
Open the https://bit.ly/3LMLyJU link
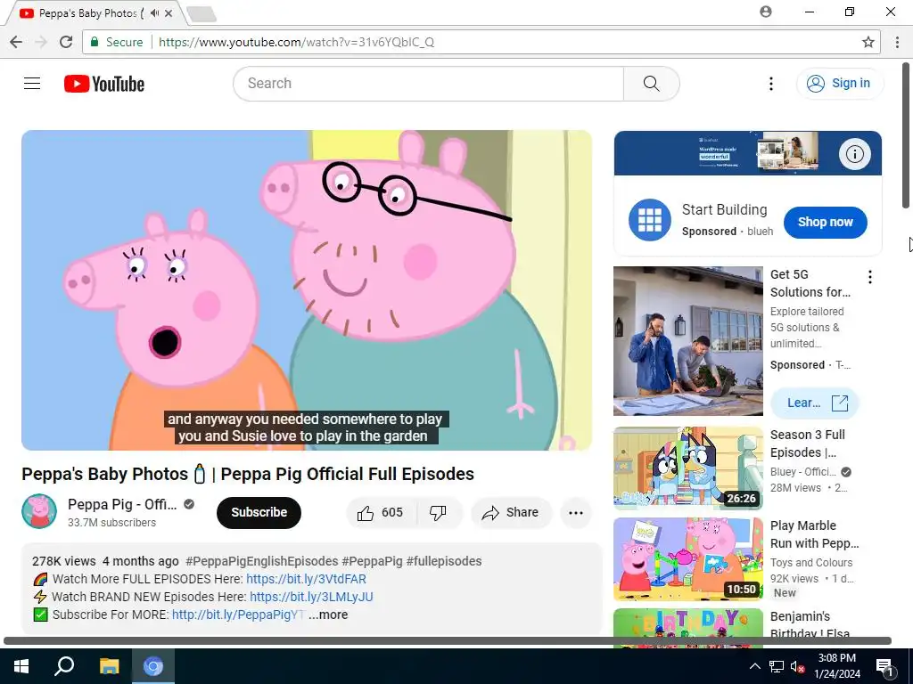point(311,597)
